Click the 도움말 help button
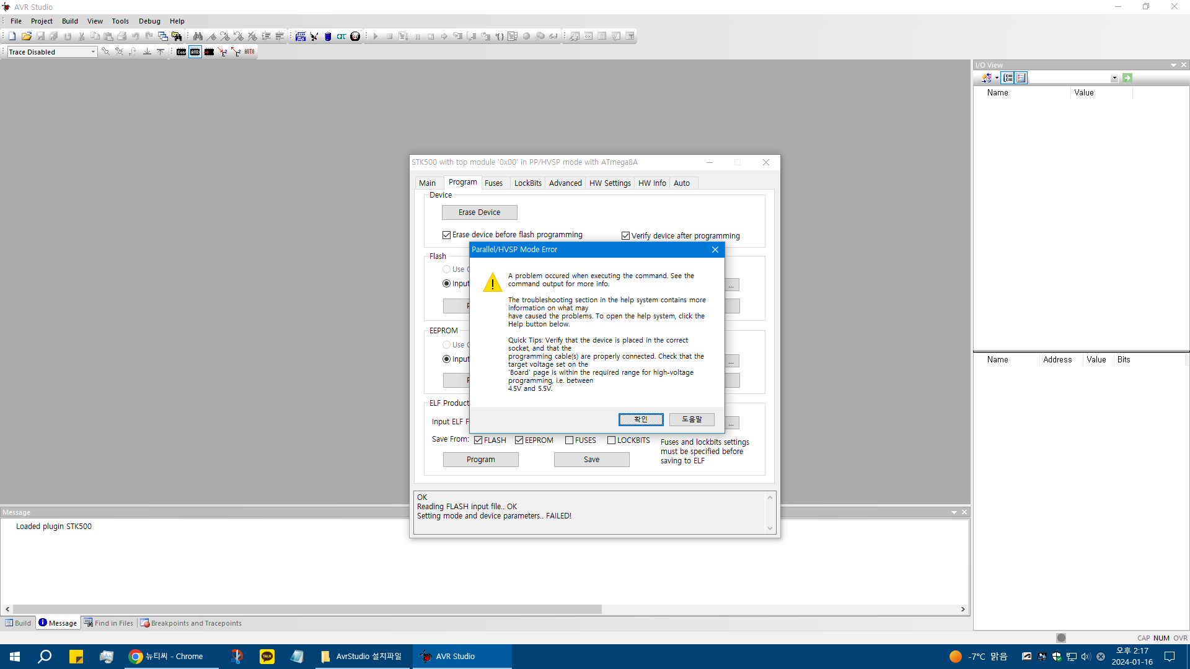Image resolution: width=1190 pixels, height=669 pixels. (692, 419)
